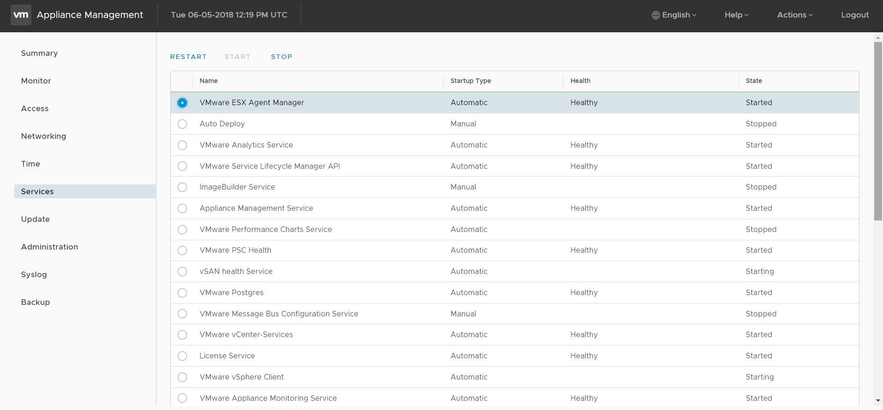
Task: Sort by State column header
Action: 754,81
